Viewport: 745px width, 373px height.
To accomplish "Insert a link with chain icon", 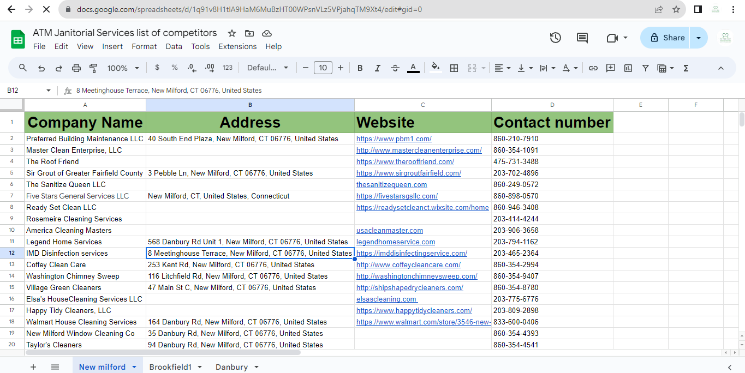I will pyautogui.click(x=593, y=68).
